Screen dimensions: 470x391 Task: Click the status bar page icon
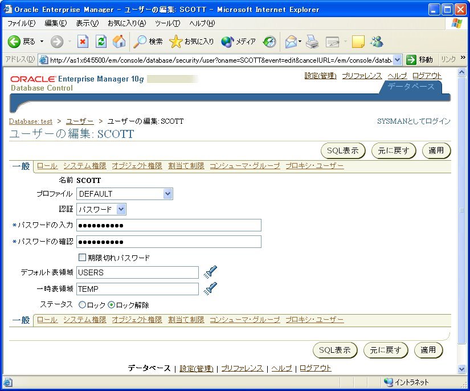(8, 382)
